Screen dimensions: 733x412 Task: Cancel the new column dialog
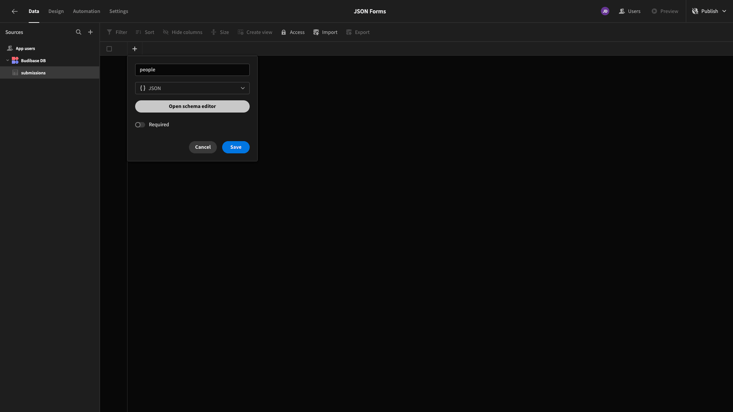[x=203, y=147]
